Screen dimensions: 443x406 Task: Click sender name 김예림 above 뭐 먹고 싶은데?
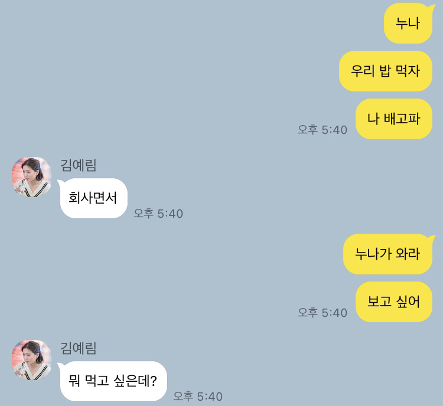pos(79,348)
